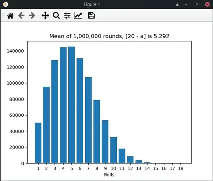The width and height of the screenshot is (213, 181).
Task: Click the tallest bar at 5 rolls
Action: (x=71, y=105)
